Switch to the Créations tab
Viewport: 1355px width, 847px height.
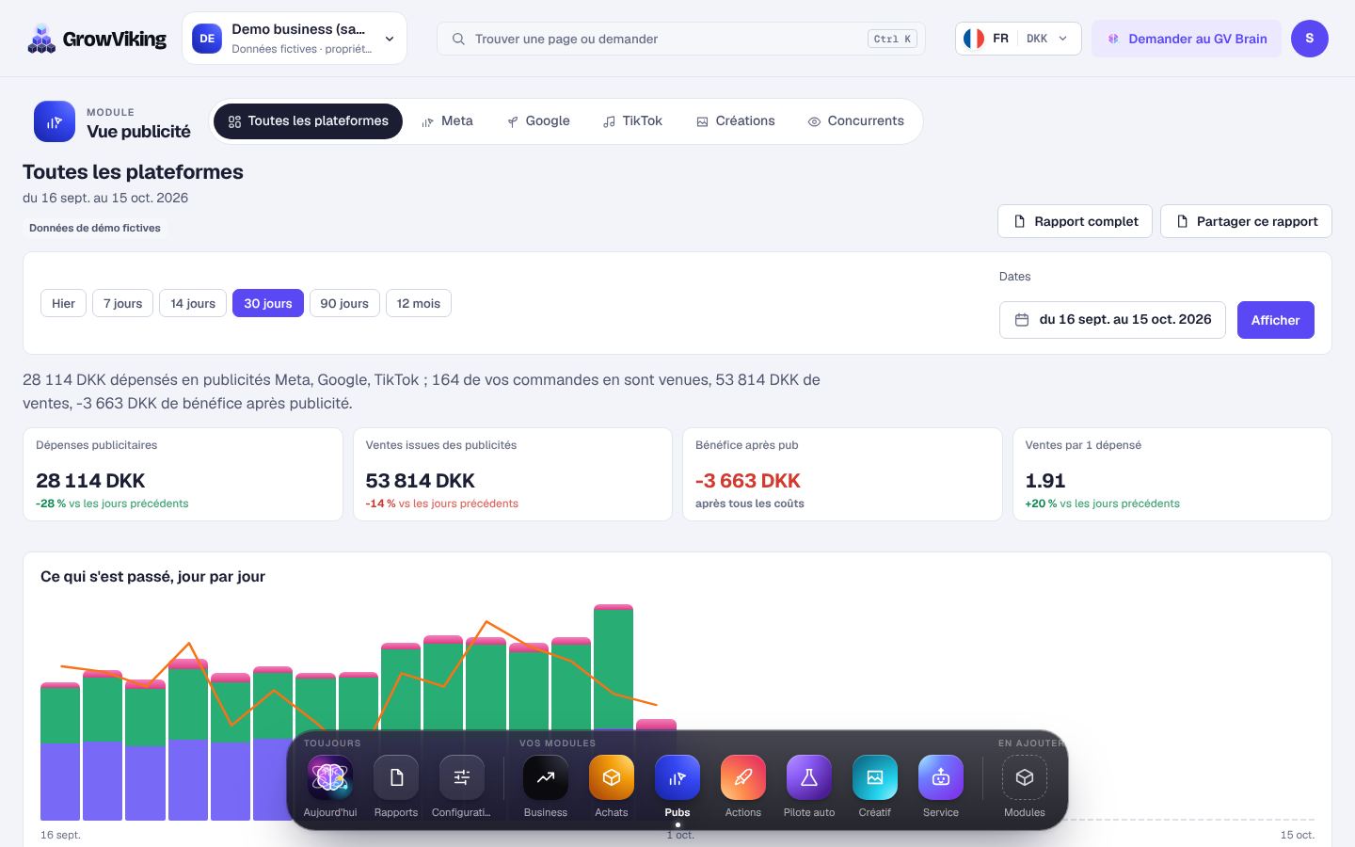(736, 121)
